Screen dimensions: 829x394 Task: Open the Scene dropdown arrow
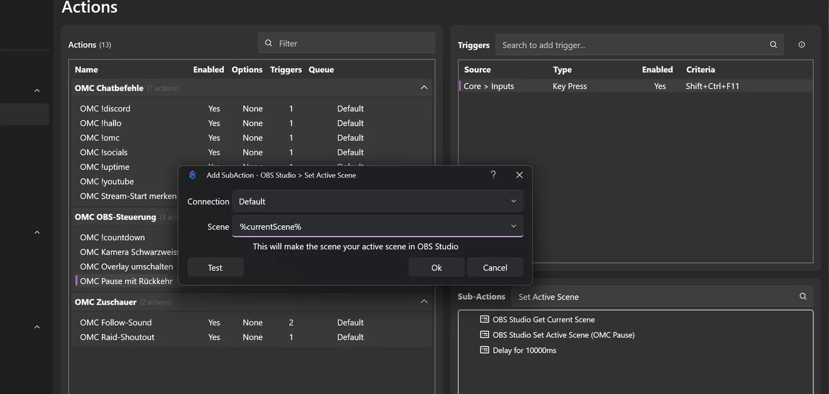click(513, 226)
